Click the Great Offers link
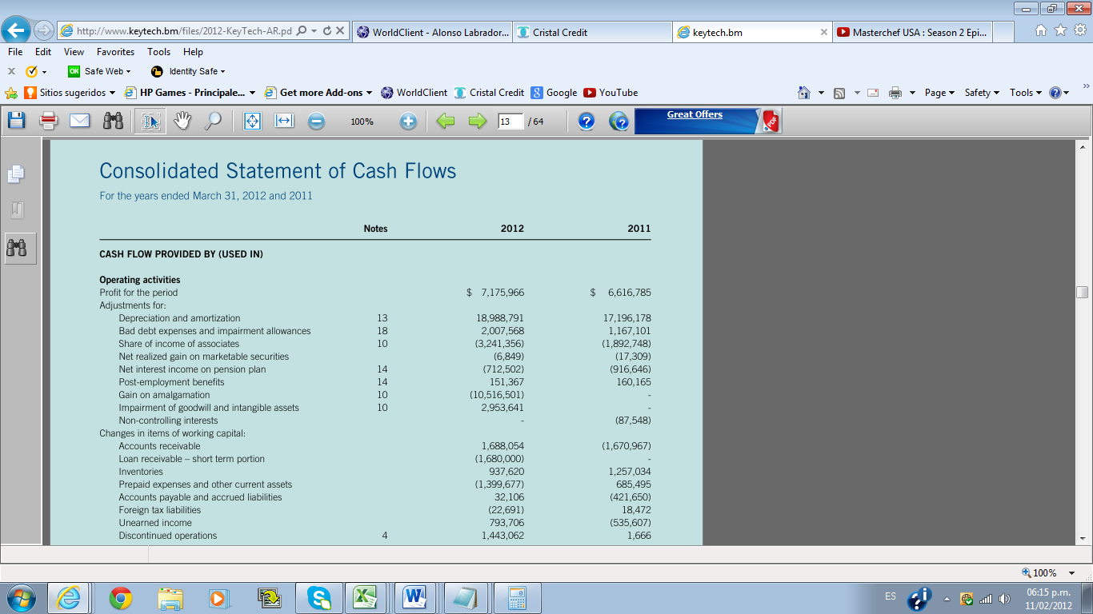Screen dimensions: 1093x614 coord(695,115)
